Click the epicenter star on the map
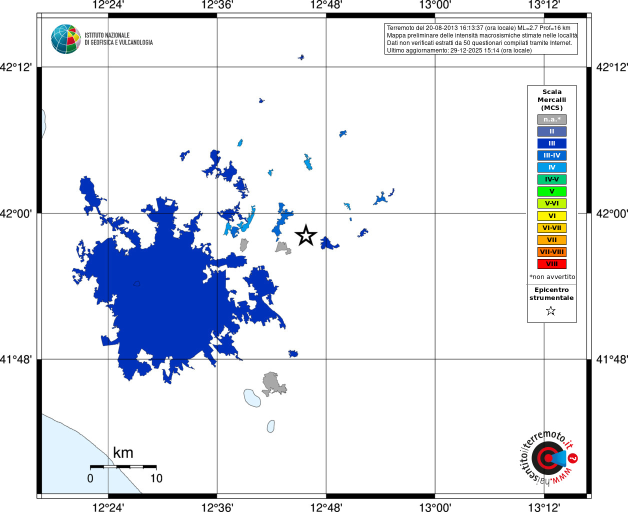Viewport: 628px width, 512px height. (x=306, y=235)
